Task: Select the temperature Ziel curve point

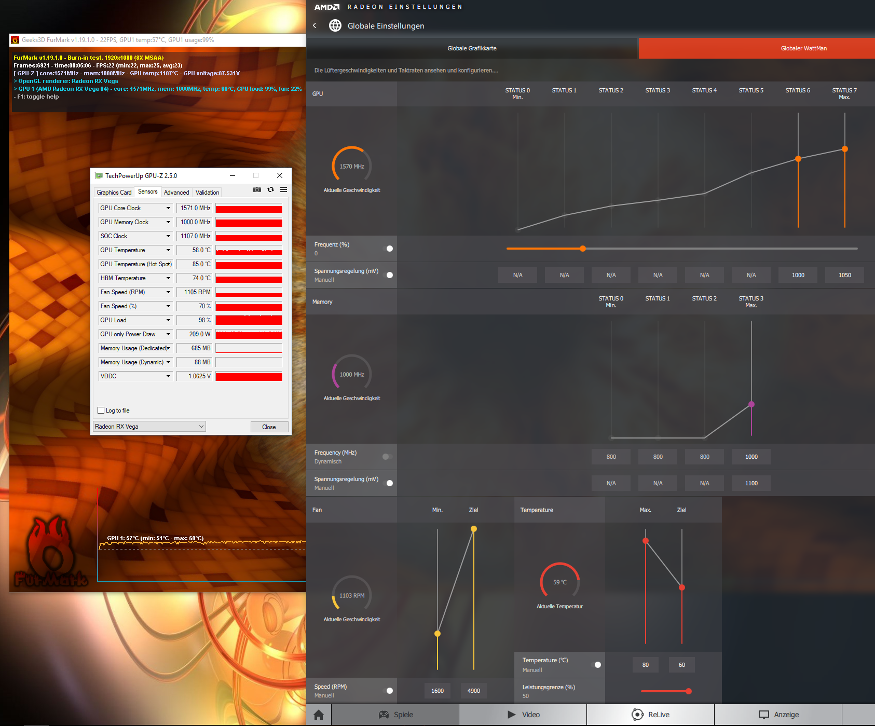Action: [x=682, y=587]
